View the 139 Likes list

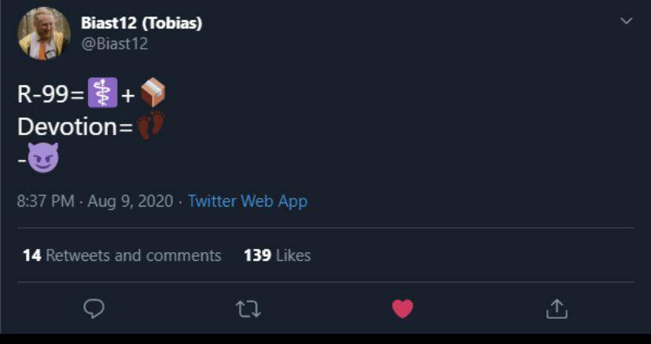point(277,255)
